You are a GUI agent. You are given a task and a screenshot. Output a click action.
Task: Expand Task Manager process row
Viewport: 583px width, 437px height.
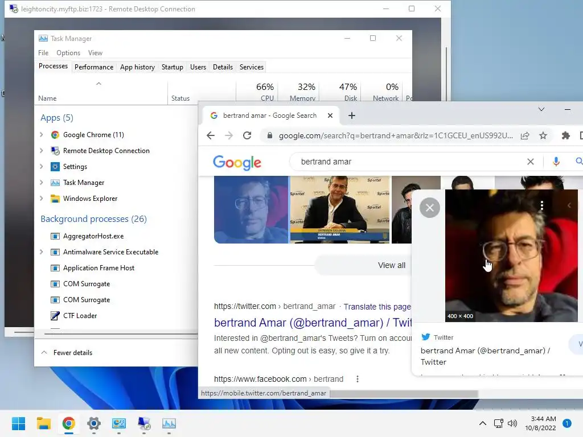click(x=41, y=183)
